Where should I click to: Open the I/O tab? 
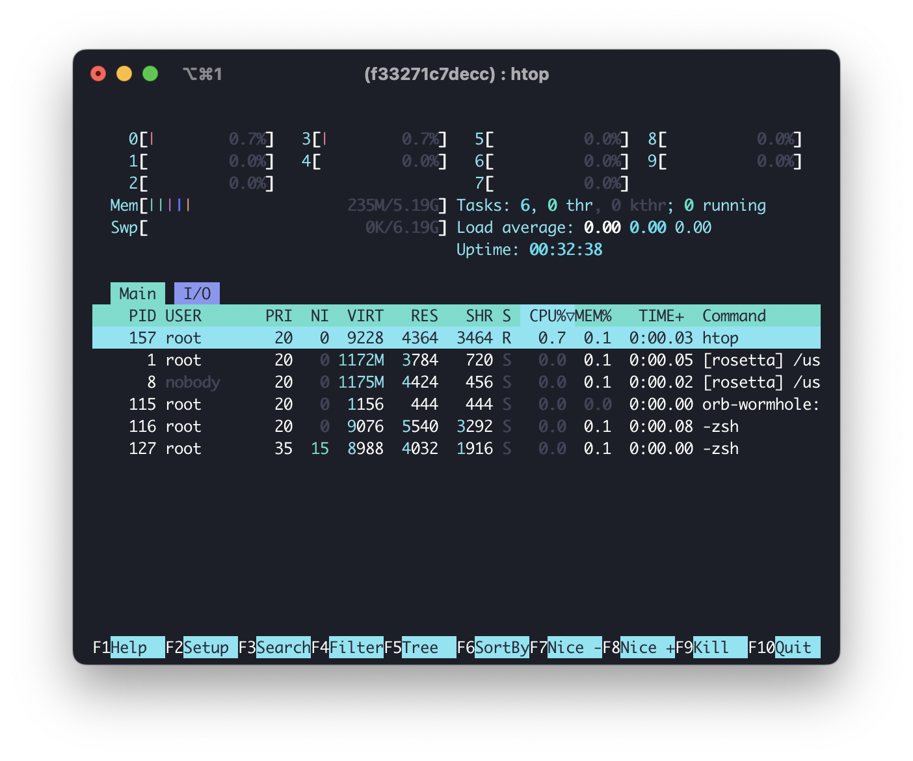click(197, 293)
